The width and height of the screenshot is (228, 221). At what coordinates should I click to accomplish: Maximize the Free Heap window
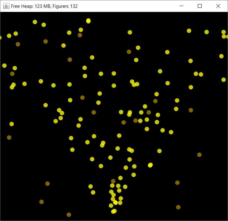point(200,6)
